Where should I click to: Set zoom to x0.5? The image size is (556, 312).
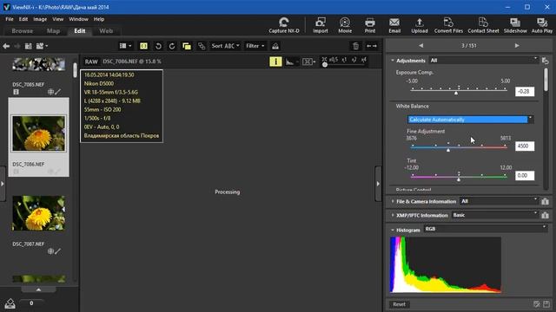click(334, 60)
